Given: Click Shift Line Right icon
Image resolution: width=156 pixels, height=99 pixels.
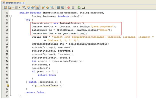Looking at the screenshot, I should 62,7.
